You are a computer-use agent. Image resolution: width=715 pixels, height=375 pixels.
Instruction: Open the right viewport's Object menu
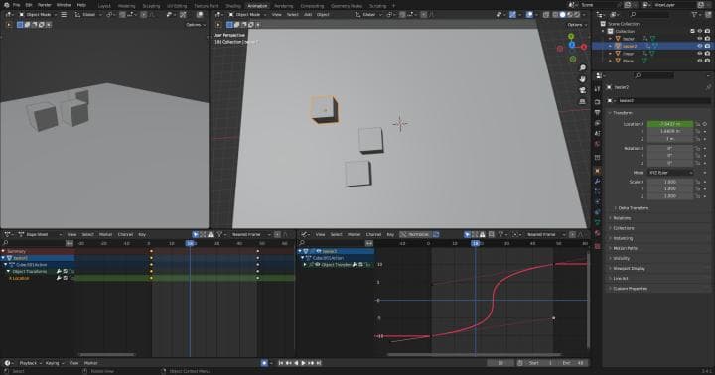point(323,15)
